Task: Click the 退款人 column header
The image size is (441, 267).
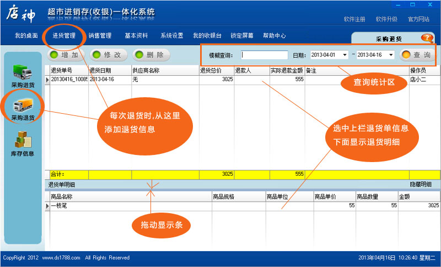Action: coord(252,71)
